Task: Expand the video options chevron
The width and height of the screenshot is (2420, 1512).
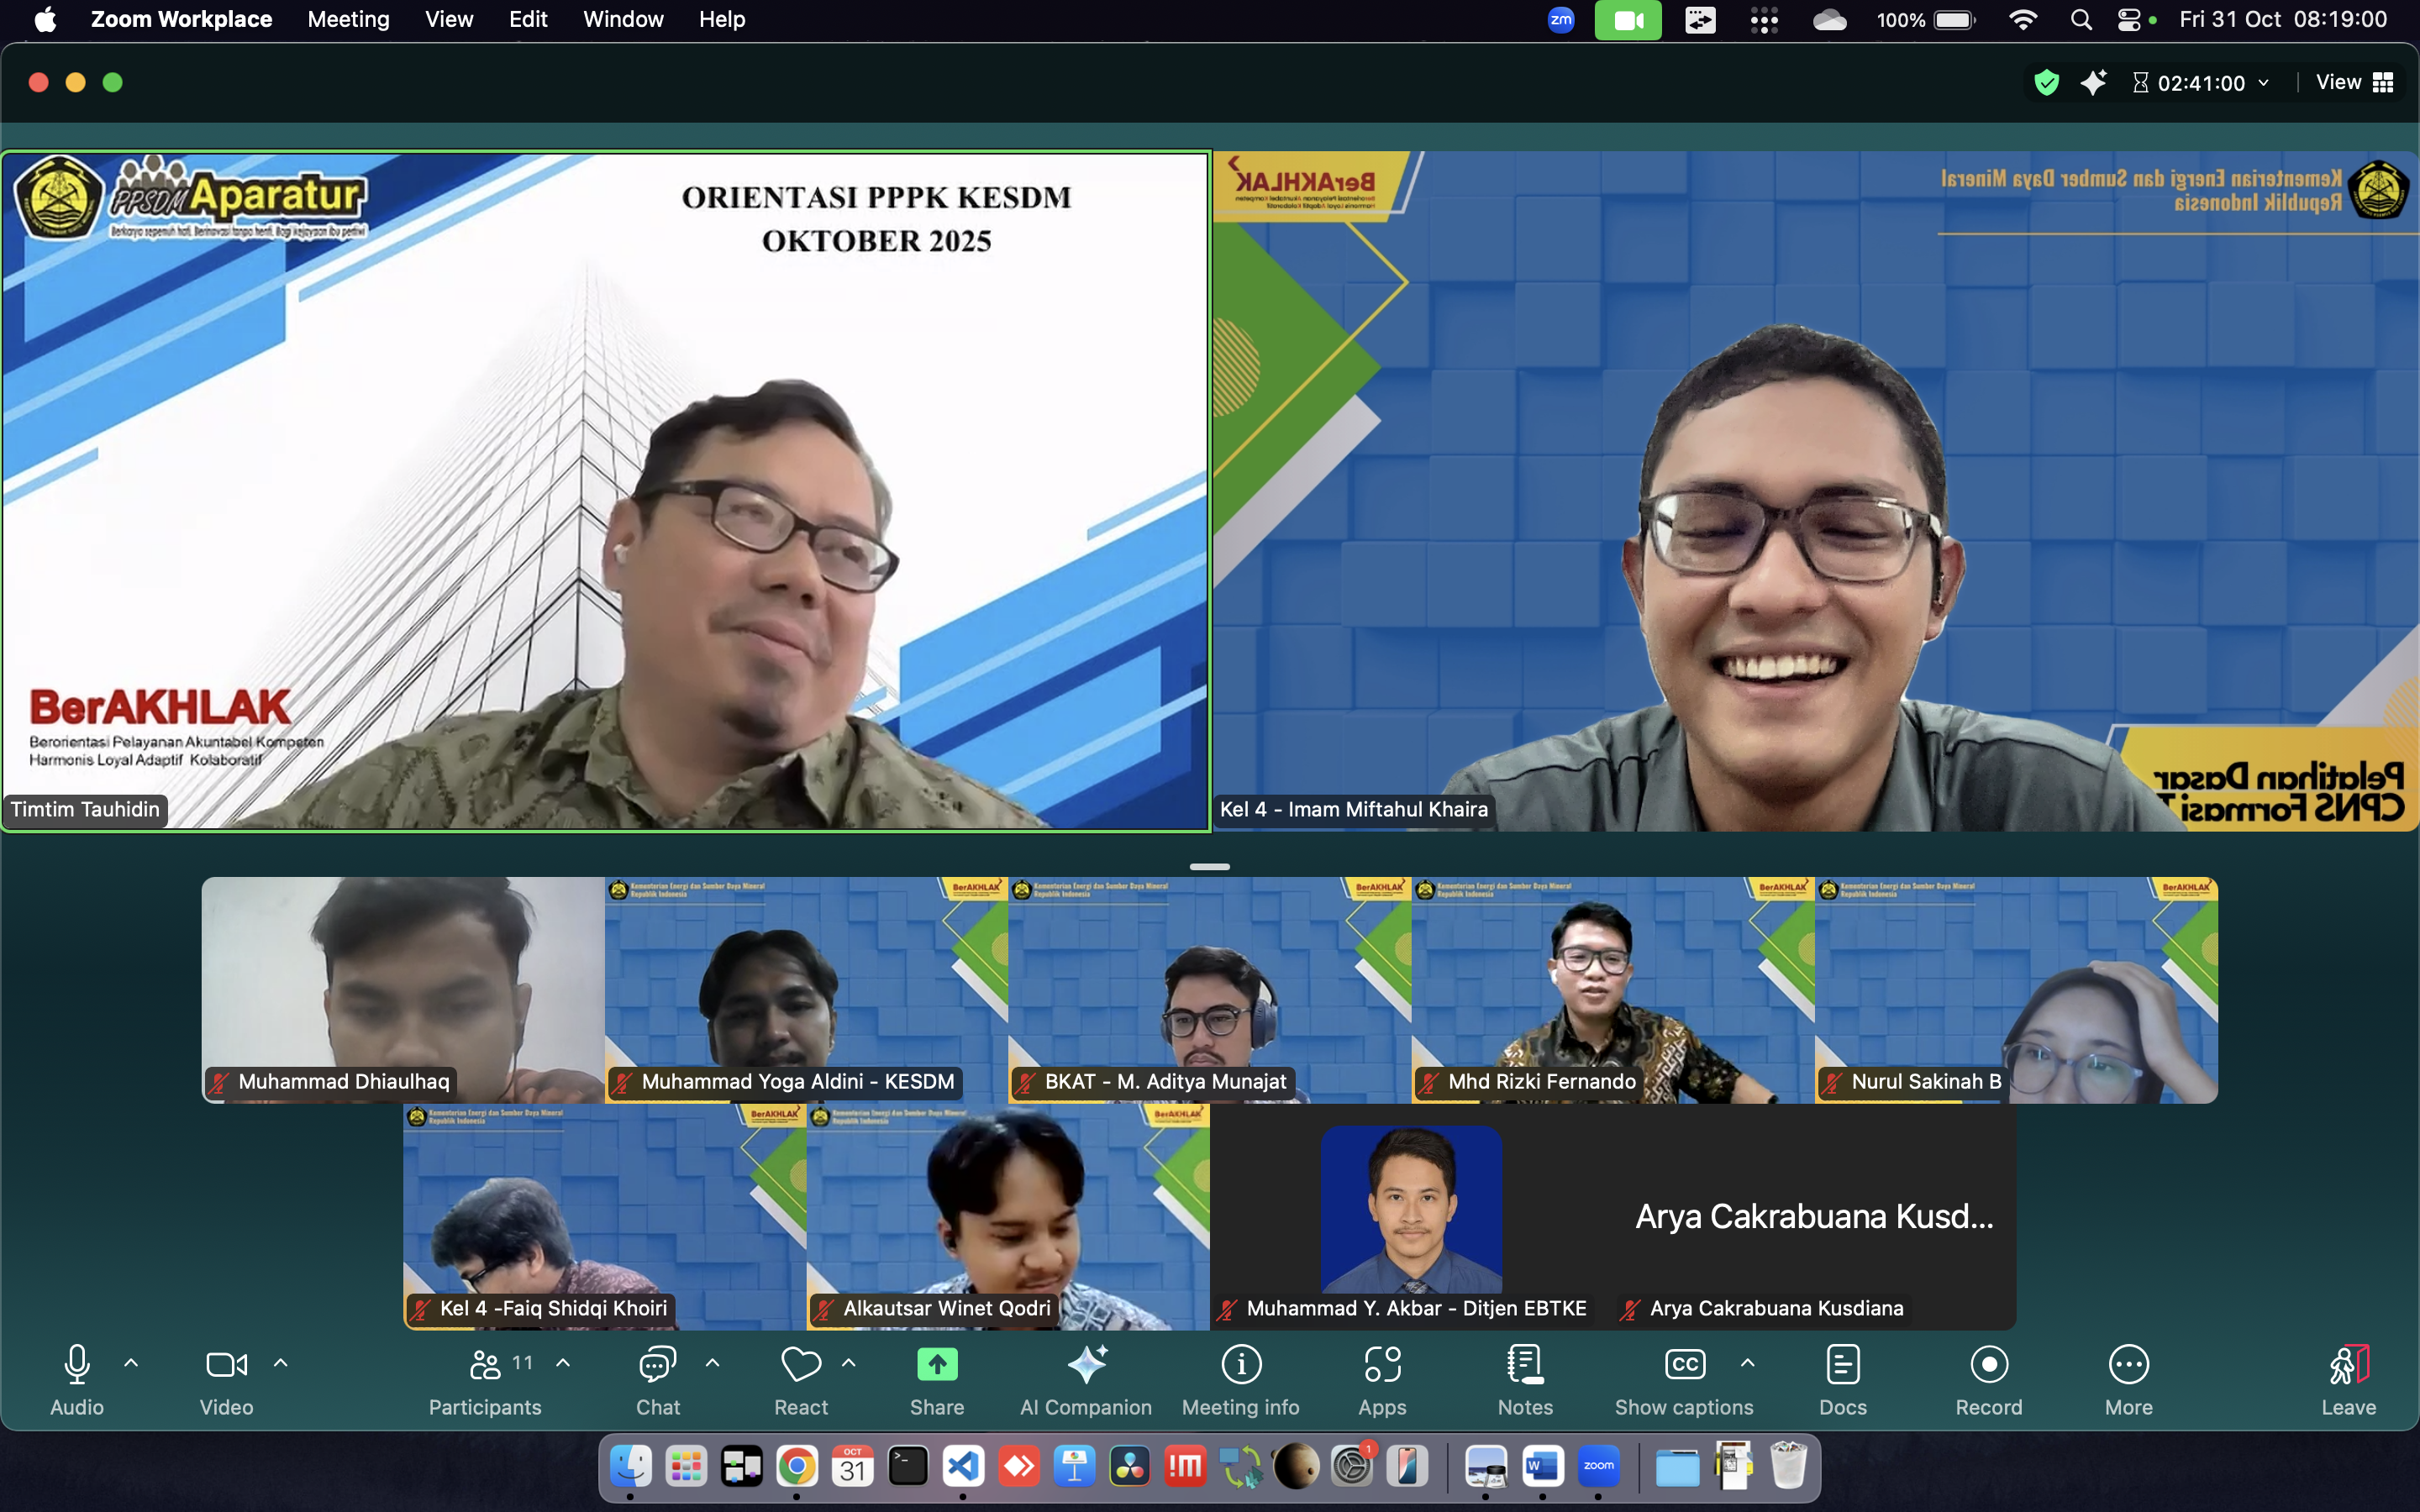Action: [x=281, y=1363]
